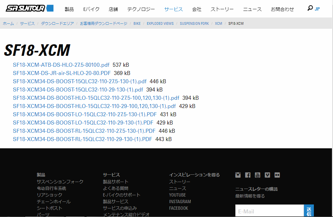Download XCM34 BOOST-HLO 29-100,120,130 pdf
333x217 pixels.
click(x=94, y=106)
